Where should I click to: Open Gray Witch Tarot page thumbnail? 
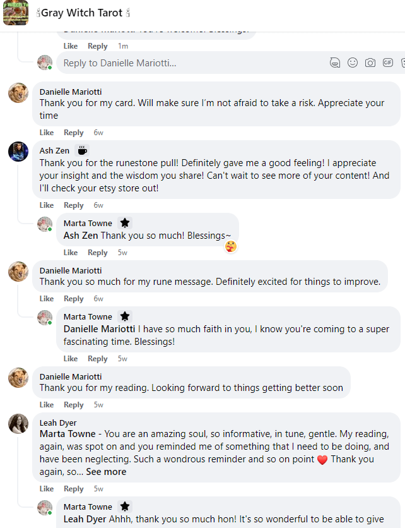click(x=16, y=13)
